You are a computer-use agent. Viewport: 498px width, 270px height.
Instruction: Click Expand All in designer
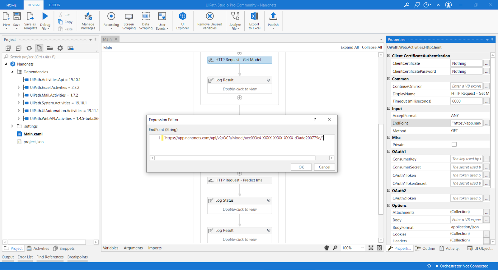(350, 48)
